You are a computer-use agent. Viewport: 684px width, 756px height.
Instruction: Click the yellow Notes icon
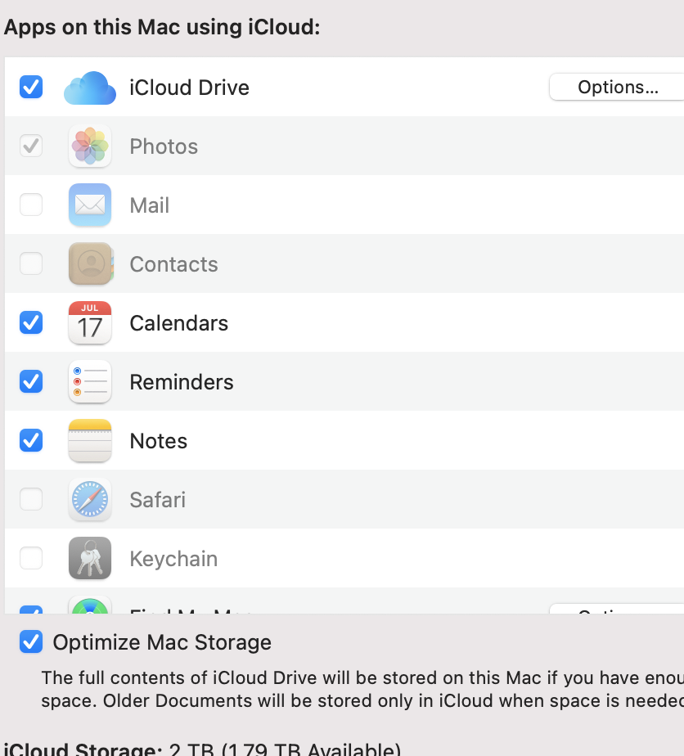click(90, 441)
